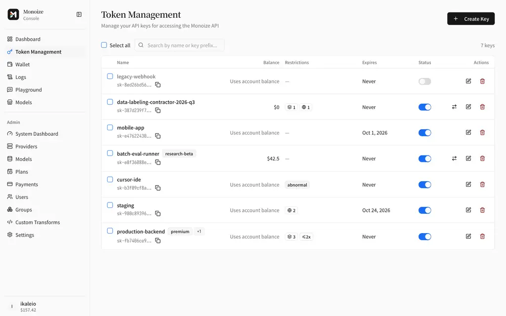The height and width of the screenshot is (316, 506).
Task: Enable the legacy-webhook status switch
Action: pyautogui.click(x=424, y=81)
